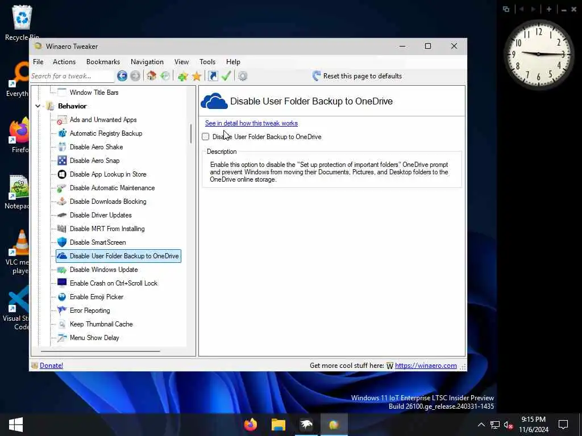Click Winaero Tweaker taskbar icon
The width and height of the screenshot is (582, 436).
pos(334,425)
